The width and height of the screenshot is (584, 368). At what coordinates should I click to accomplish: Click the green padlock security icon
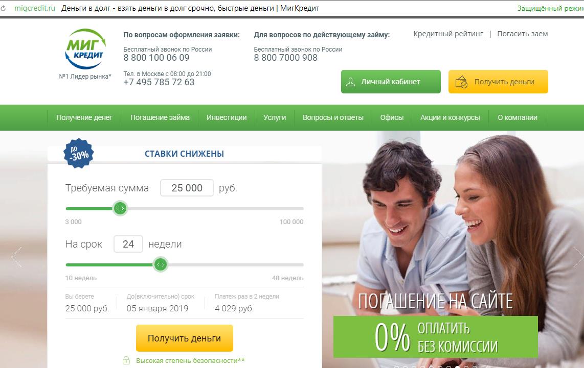[126, 360]
